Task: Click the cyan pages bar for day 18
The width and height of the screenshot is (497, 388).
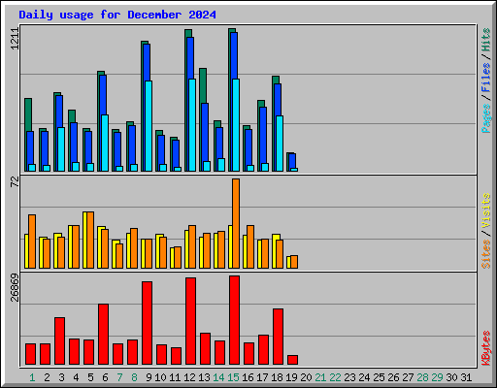Action: (x=280, y=144)
